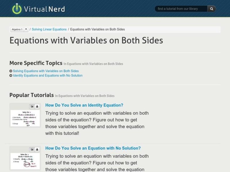Open tutorial How Do You Solve an Identity Equation
This screenshot has width=230, height=172.
[84, 105]
